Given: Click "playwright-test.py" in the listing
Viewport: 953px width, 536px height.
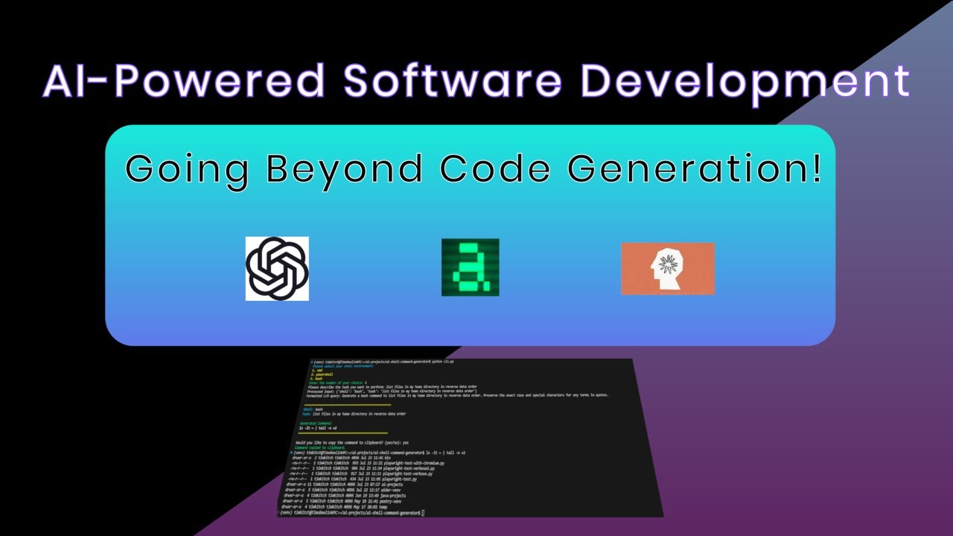Looking at the screenshot, I should [x=399, y=479].
